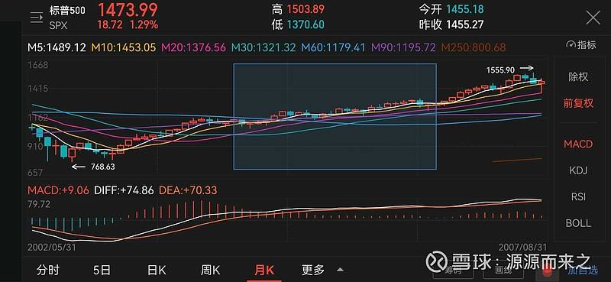Click the 标普500 index name
The height and width of the screenshot is (282, 611).
click(67, 11)
